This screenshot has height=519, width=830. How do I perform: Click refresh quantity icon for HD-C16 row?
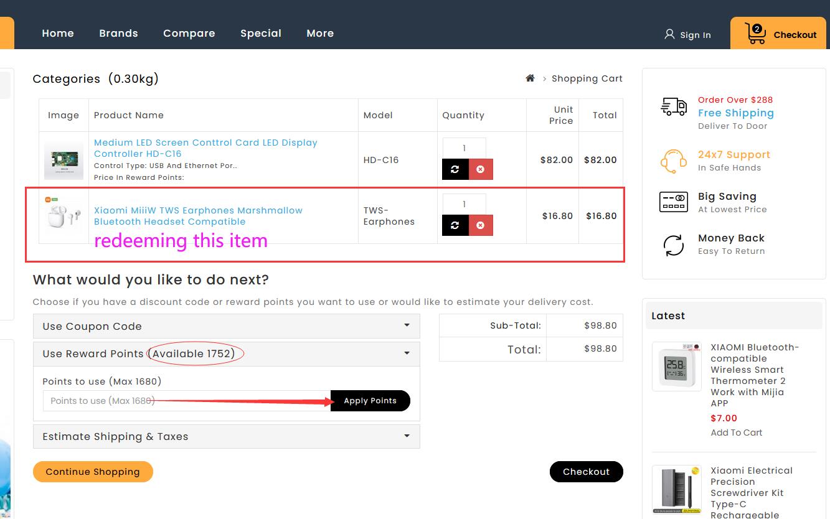click(455, 169)
